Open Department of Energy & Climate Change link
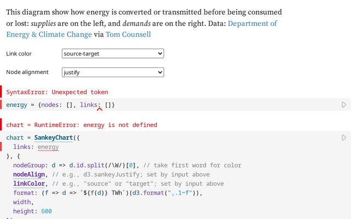The height and width of the screenshot is (219, 351). pyautogui.click(x=252, y=24)
